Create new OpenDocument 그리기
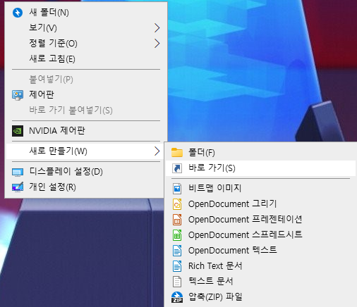The height and width of the screenshot is (307, 357). 260,204
